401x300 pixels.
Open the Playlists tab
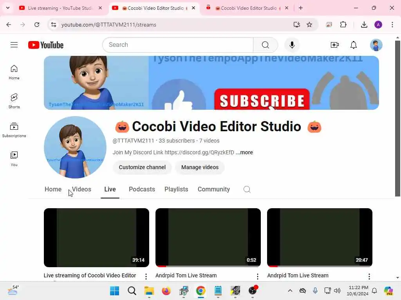(176, 189)
